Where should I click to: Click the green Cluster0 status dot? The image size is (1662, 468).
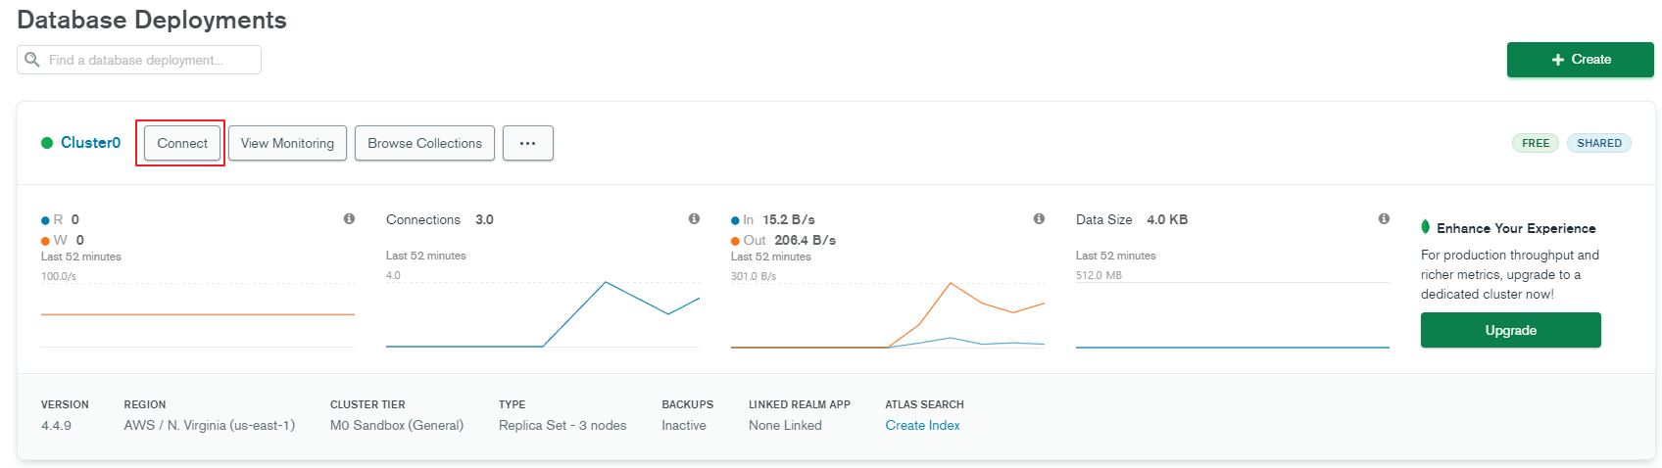(x=47, y=143)
